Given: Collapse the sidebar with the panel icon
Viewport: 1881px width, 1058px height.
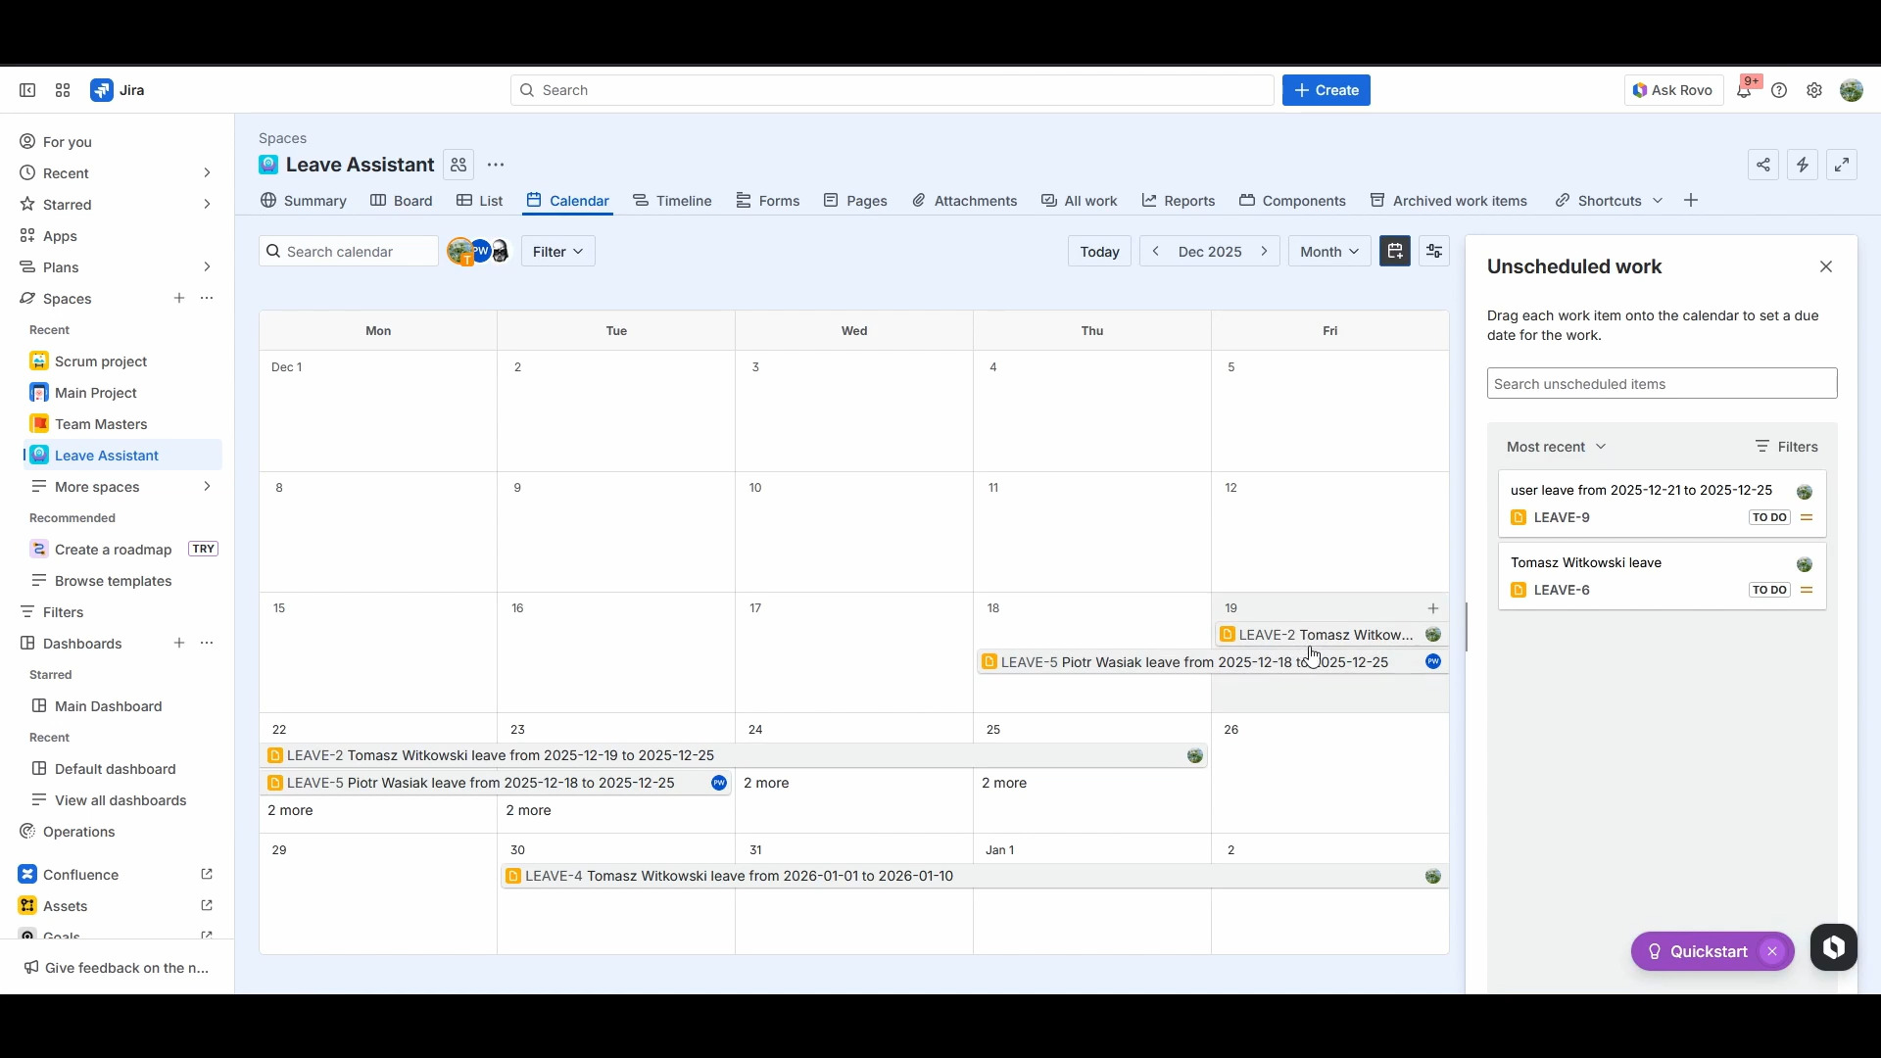Looking at the screenshot, I should pyautogui.click(x=27, y=90).
